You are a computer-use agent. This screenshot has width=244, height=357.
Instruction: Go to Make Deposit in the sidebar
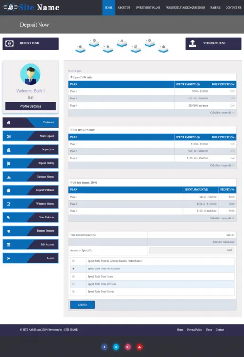tap(47, 136)
